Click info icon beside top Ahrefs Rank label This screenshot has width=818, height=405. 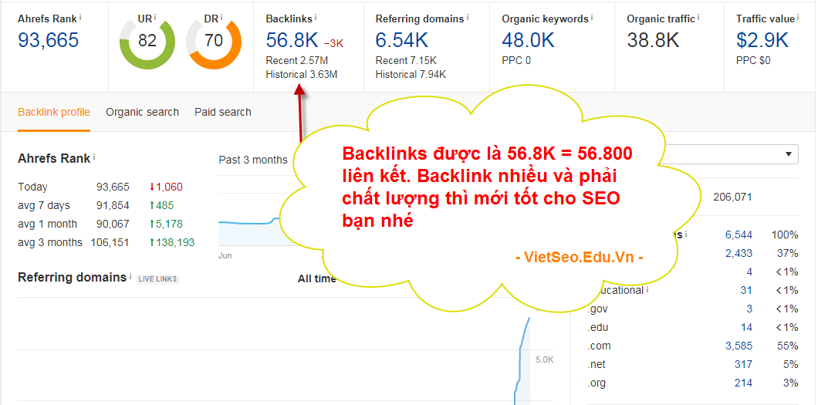coord(81,16)
